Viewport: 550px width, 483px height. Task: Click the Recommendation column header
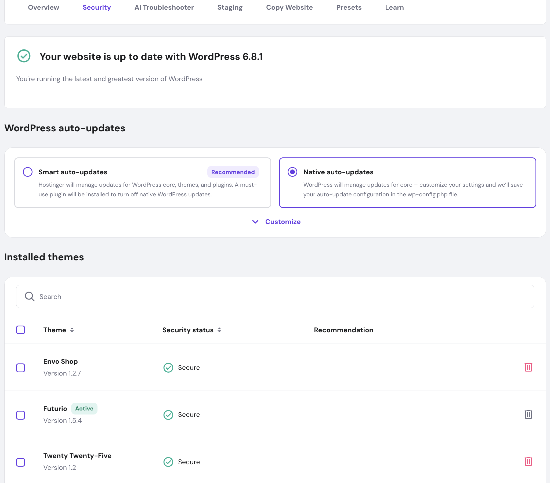[x=343, y=330]
